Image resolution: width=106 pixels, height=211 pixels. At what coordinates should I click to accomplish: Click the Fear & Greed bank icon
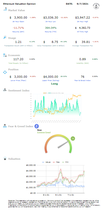5,126
